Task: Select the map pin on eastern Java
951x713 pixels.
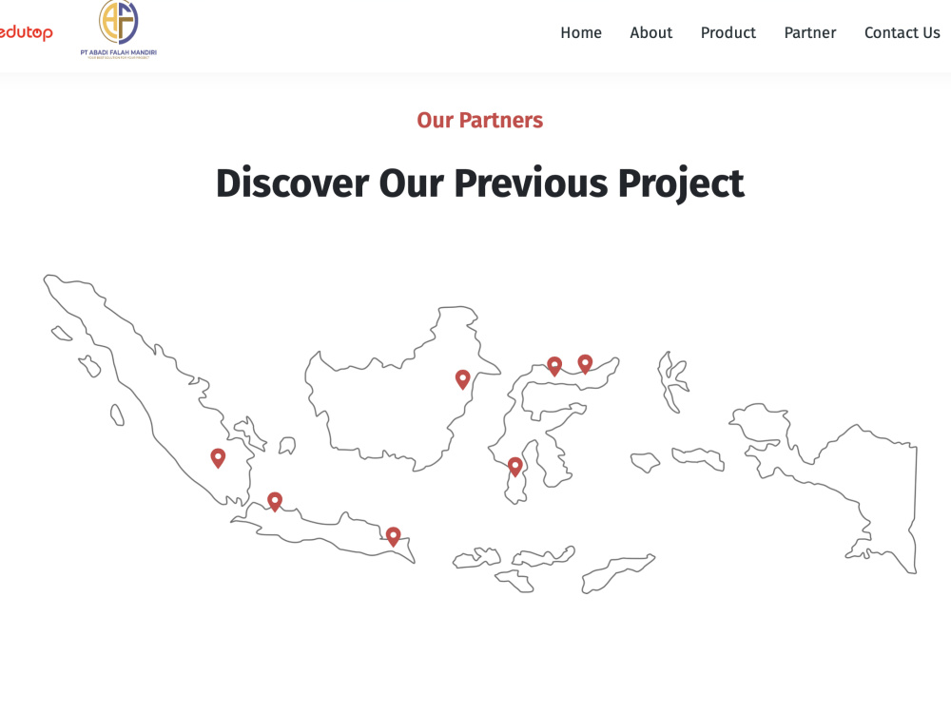Action: point(393,536)
